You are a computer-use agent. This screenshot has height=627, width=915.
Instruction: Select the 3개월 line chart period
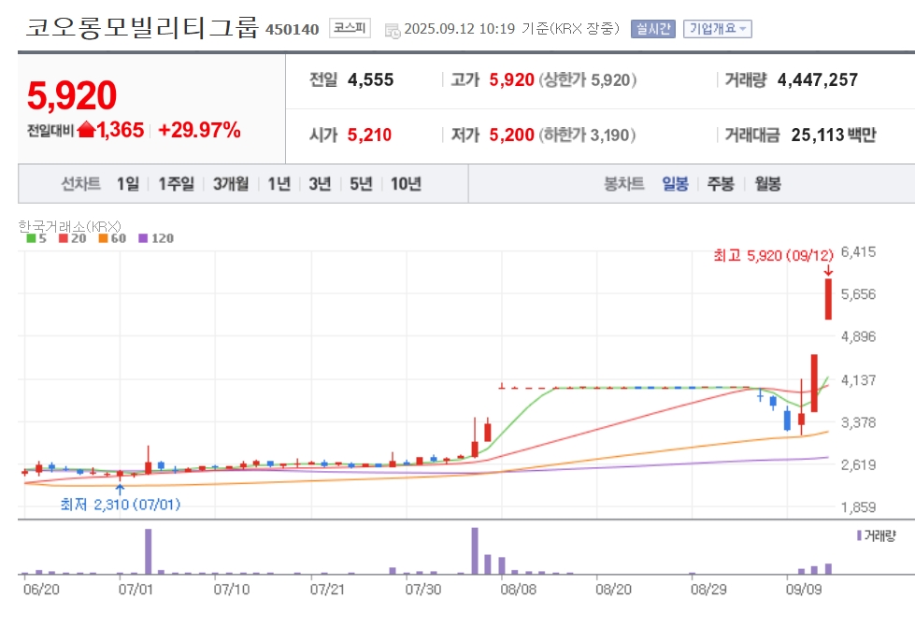pos(231,184)
